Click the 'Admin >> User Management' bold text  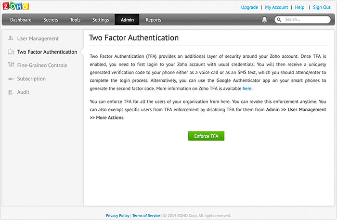click(x=296, y=110)
